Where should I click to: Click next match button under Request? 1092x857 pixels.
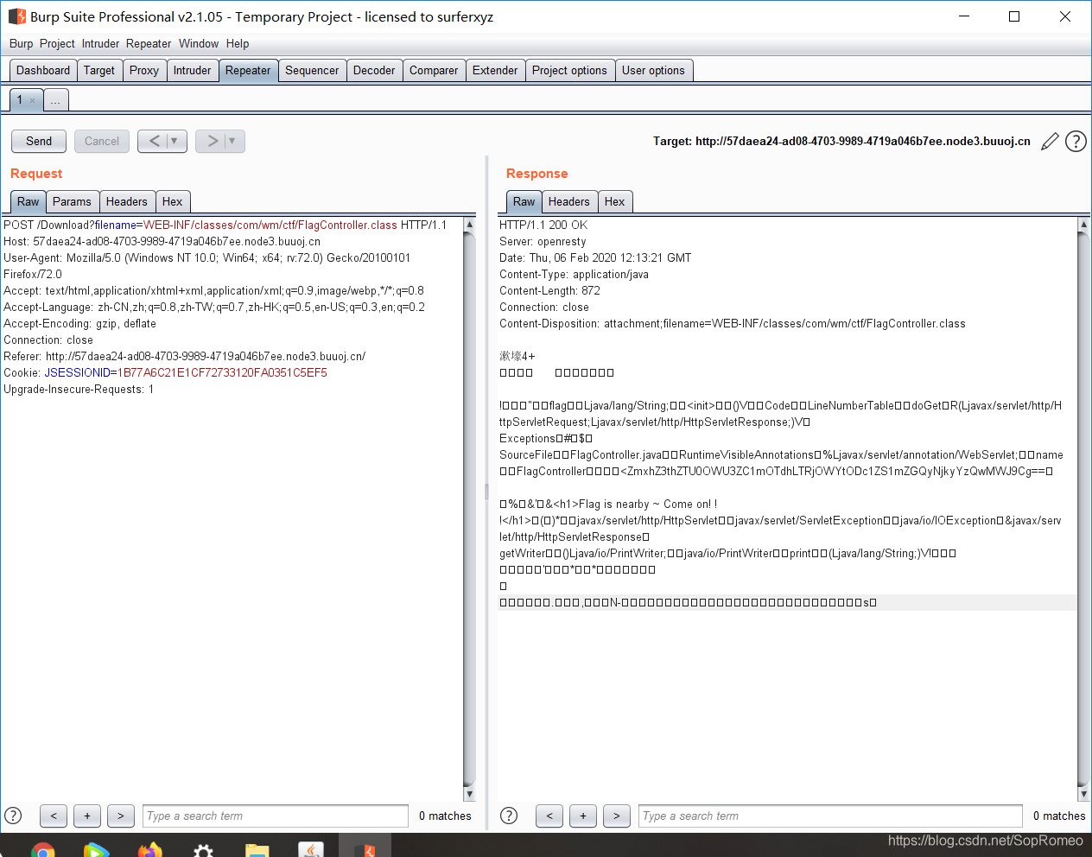click(121, 816)
